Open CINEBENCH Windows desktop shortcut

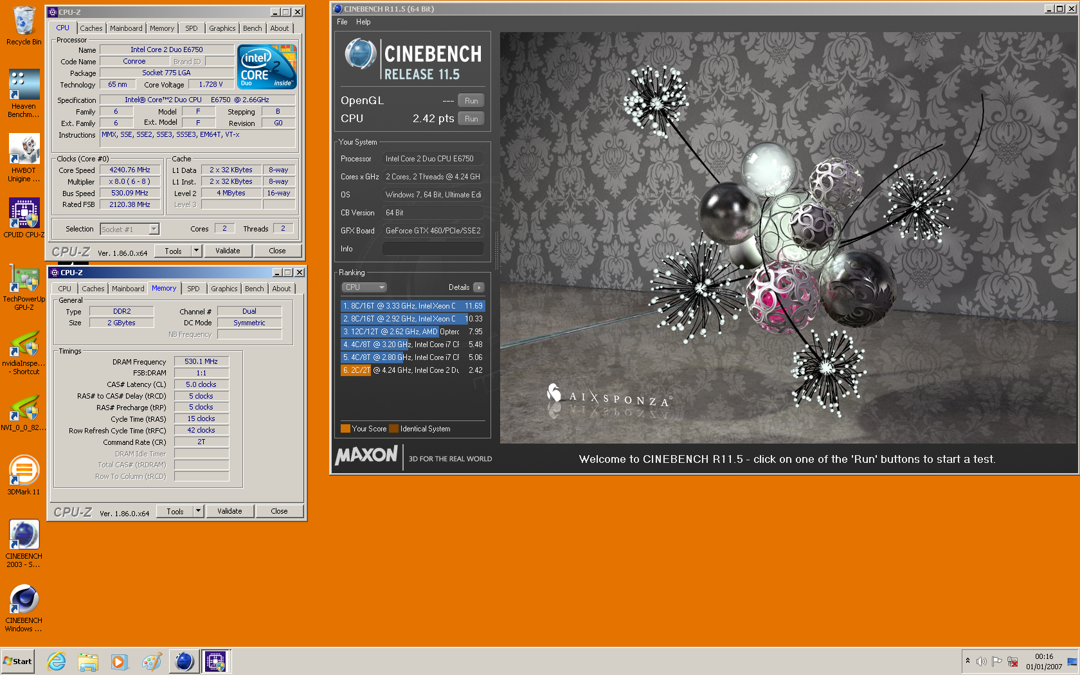[24, 607]
